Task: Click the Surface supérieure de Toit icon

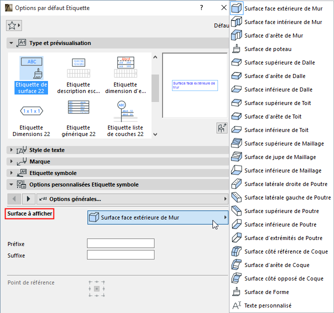Action: coord(236,103)
